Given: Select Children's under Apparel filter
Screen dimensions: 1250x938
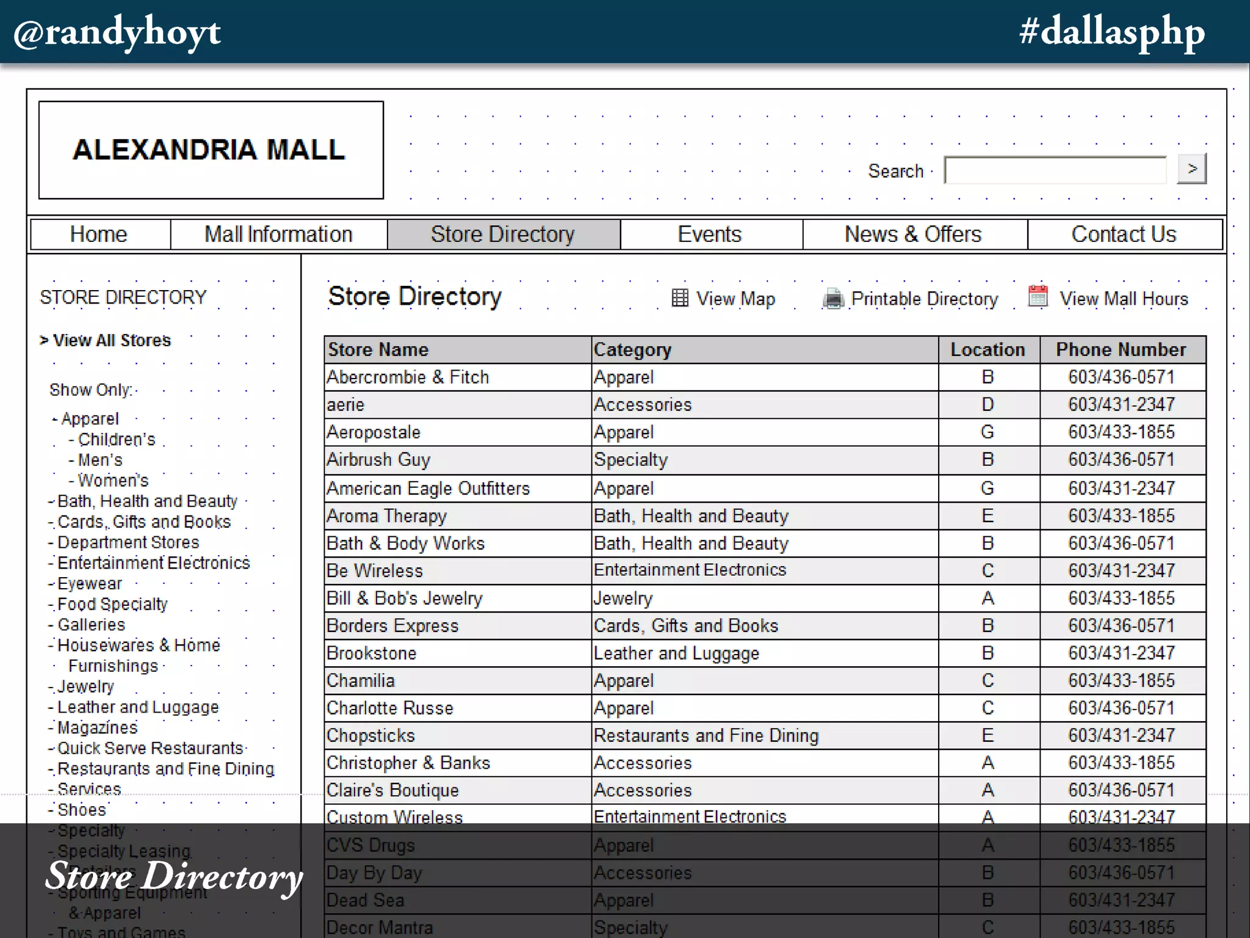Looking at the screenshot, I should [x=117, y=440].
